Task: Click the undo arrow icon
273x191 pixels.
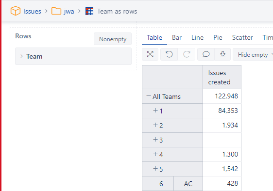Action: click(x=169, y=54)
